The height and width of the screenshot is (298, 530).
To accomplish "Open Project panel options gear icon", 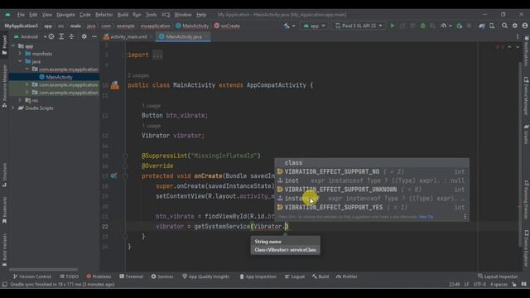I will pos(84,36).
